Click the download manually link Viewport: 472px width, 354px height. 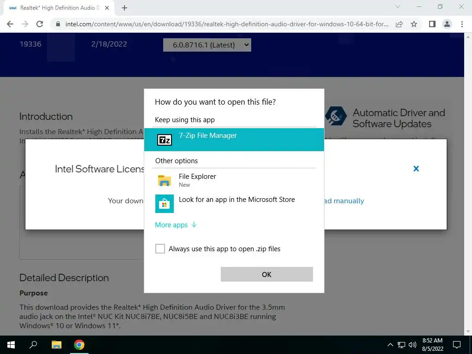[343, 201]
